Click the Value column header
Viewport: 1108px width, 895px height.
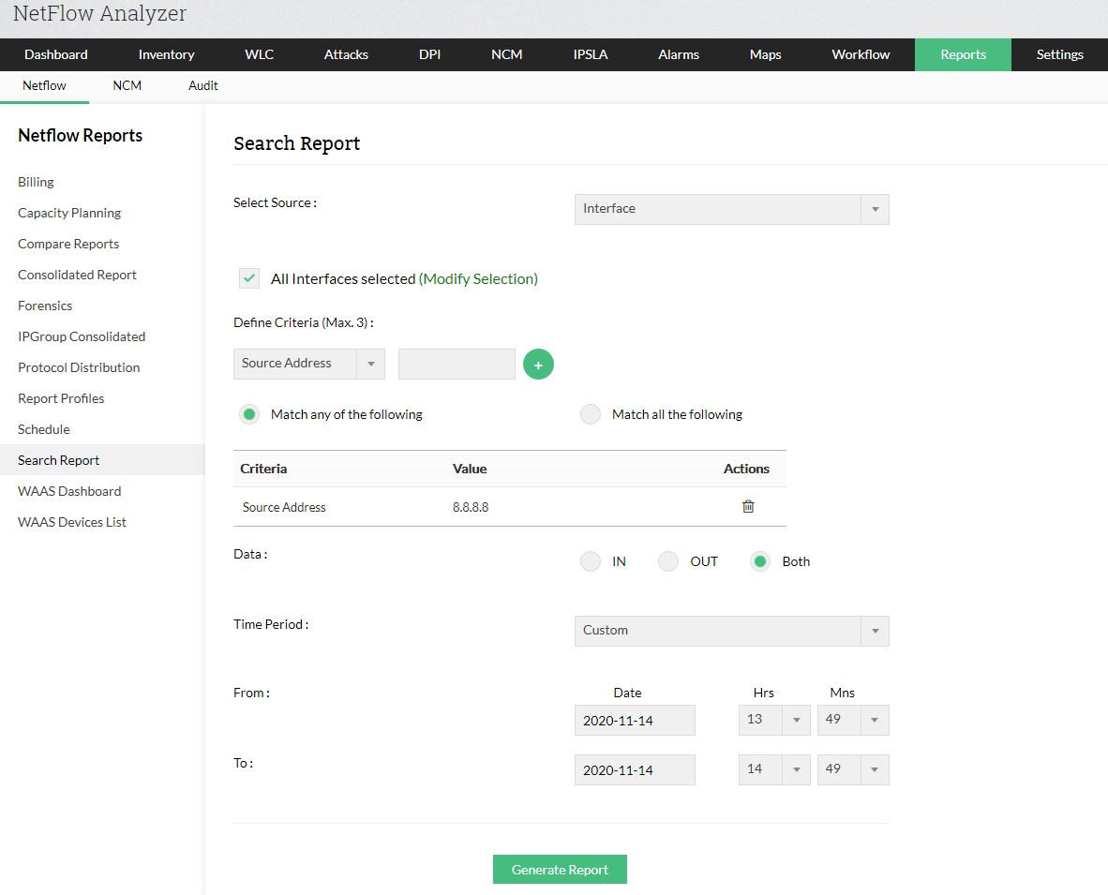click(470, 469)
